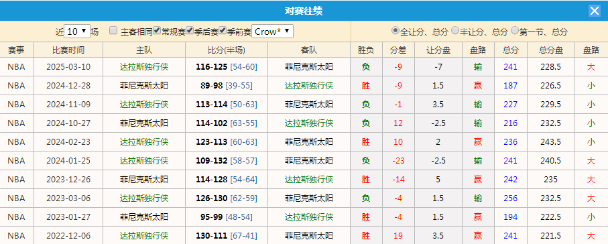Viewport: 608px width, 244px height.
Task: Click the score 95-99 [48-54]
Action: [227, 217]
